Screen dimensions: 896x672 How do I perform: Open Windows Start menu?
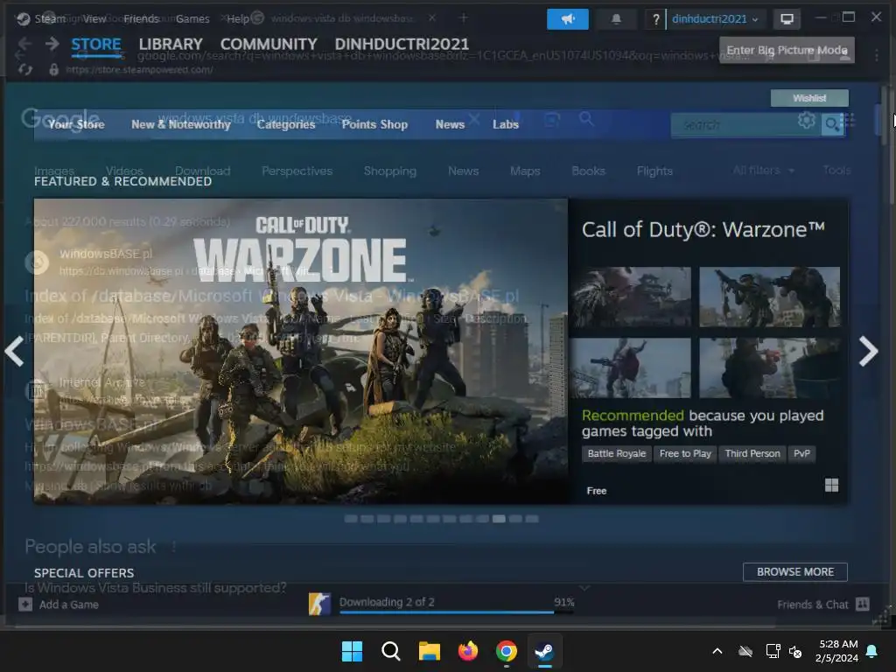[x=352, y=651]
